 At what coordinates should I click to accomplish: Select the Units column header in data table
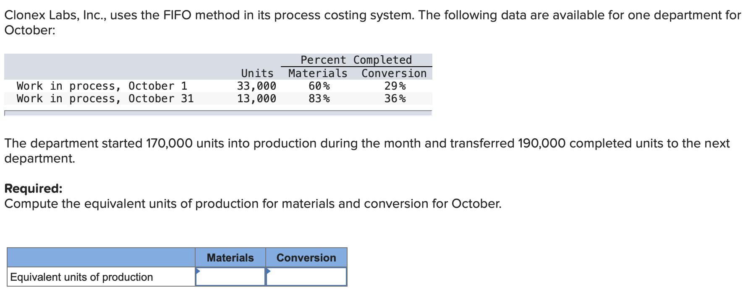[x=257, y=73]
